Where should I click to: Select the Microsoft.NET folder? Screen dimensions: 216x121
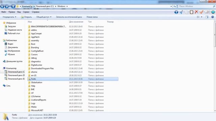tap(37, 110)
